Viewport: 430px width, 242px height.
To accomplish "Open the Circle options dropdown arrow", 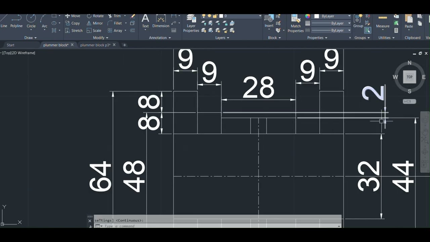I will tap(31, 30).
